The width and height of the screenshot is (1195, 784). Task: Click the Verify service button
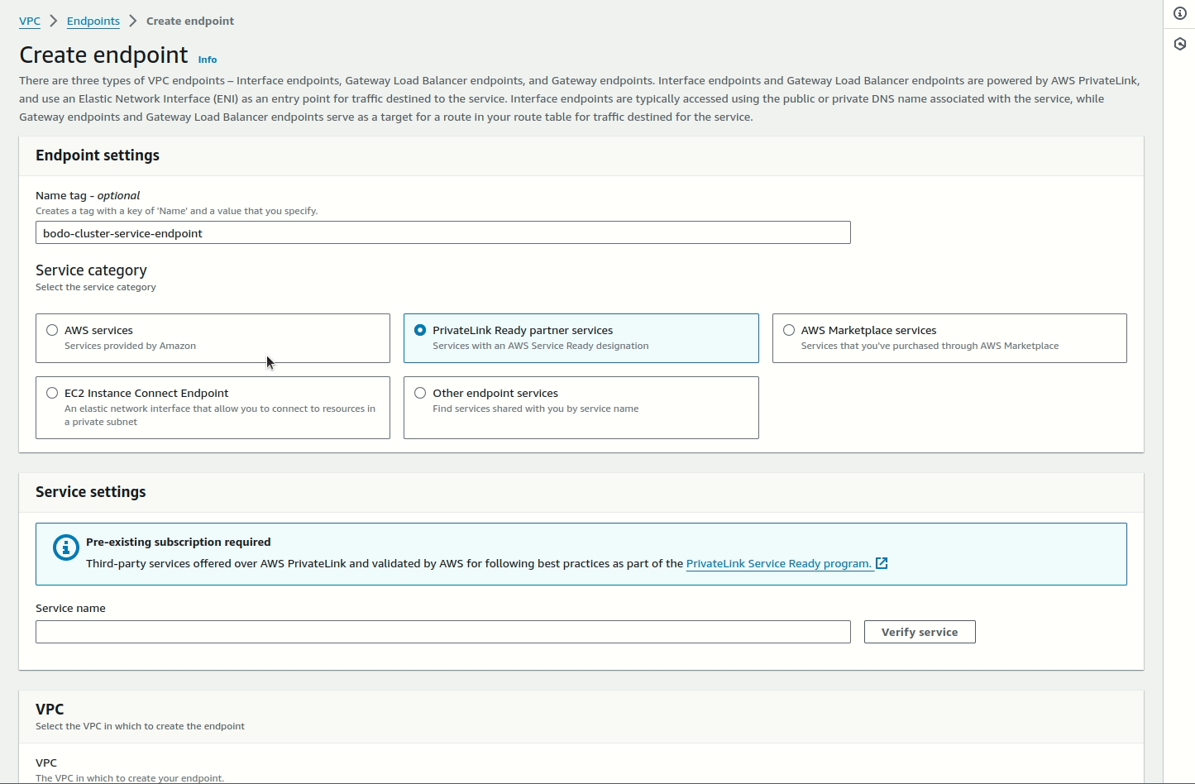click(919, 631)
